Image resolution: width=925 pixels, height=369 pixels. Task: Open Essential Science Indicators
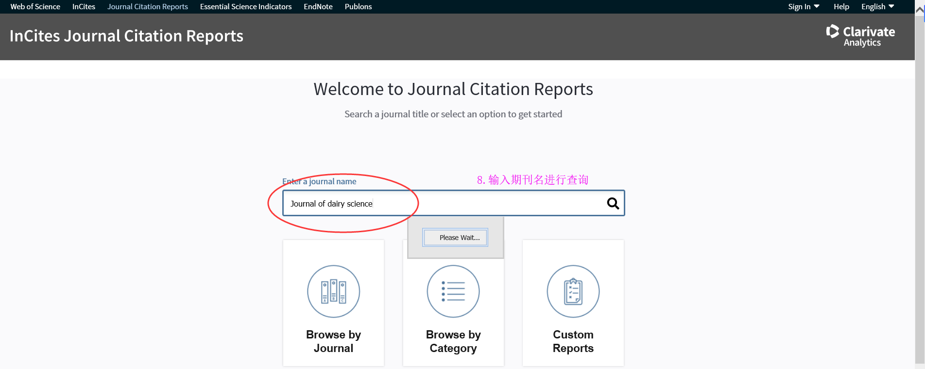(x=246, y=7)
